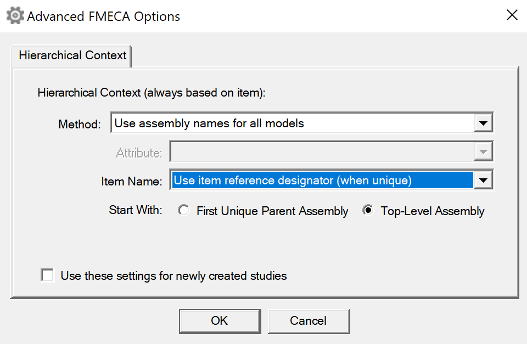Click the Method combo box text field
This screenshot has height=344, width=527.
pyautogui.click(x=293, y=123)
